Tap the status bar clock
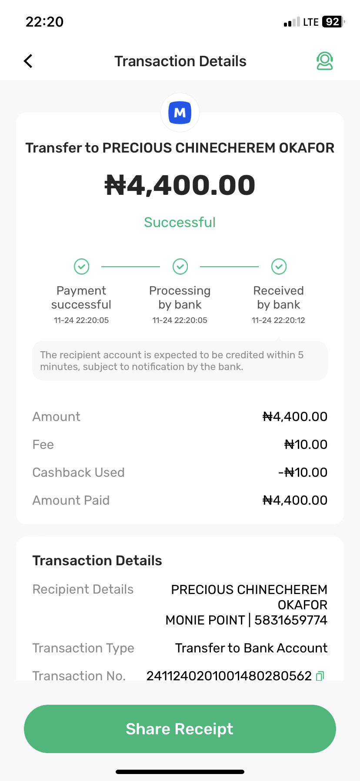The width and height of the screenshot is (360, 781). click(x=45, y=22)
